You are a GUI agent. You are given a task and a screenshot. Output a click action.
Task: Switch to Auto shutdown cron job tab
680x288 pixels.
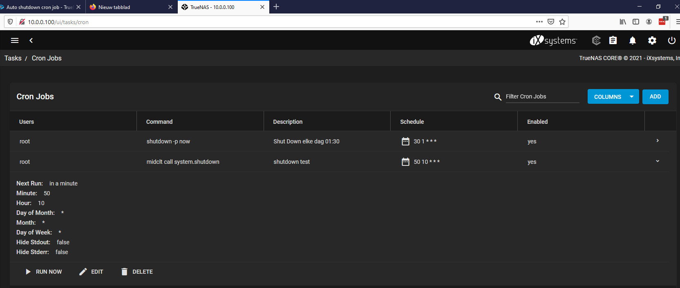[x=39, y=7]
